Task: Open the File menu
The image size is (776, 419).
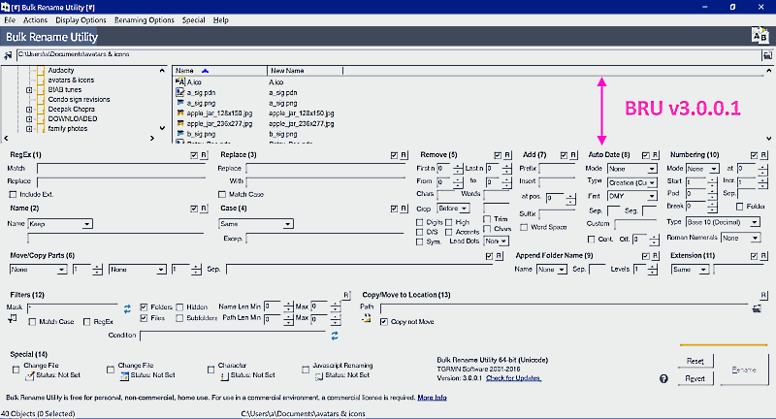Action: pos(10,20)
